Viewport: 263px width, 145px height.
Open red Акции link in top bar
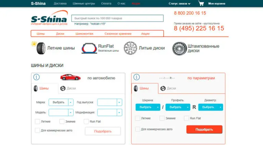[136, 3]
